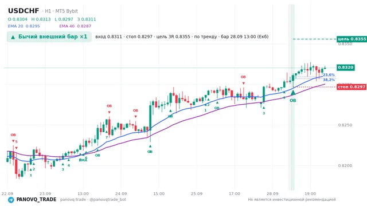Click the 23.09 date axis label
Viewport: 367px width, 206px height.
pyautogui.click(x=45, y=193)
